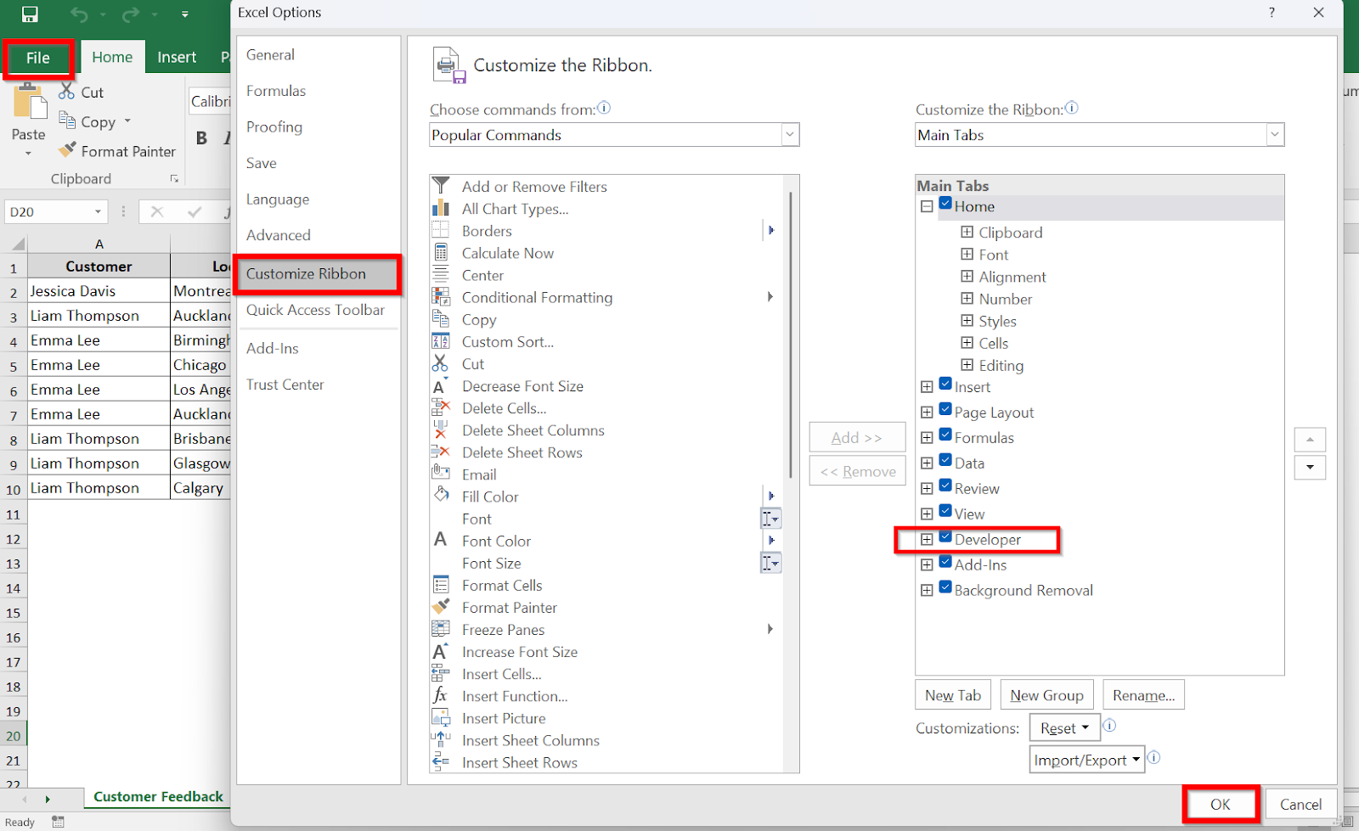Open the Trust Center options page
This screenshot has height=831, width=1359.
pyautogui.click(x=285, y=385)
